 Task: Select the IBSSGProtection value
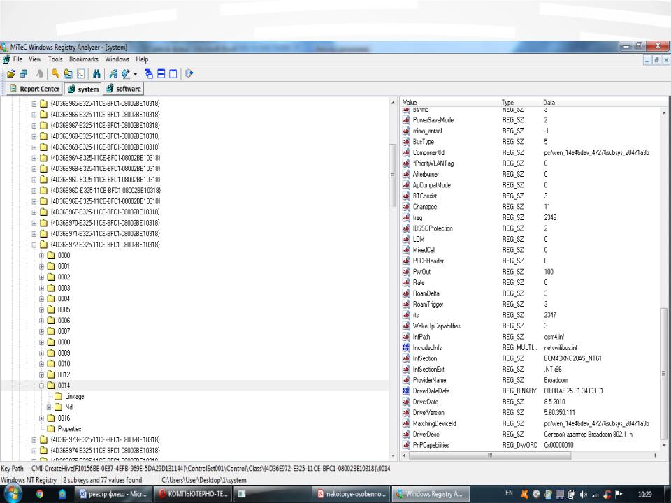[x=433, y=228]
